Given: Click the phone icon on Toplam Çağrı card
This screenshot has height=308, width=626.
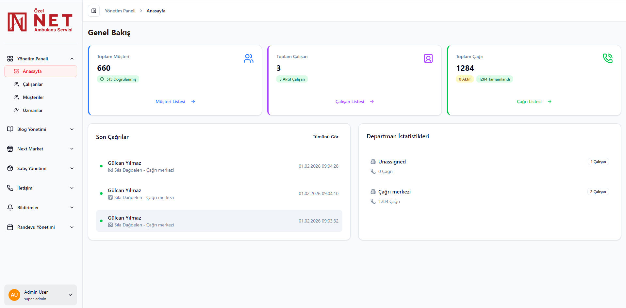Looking at the screenshot, I should click(x=608, y=58).
